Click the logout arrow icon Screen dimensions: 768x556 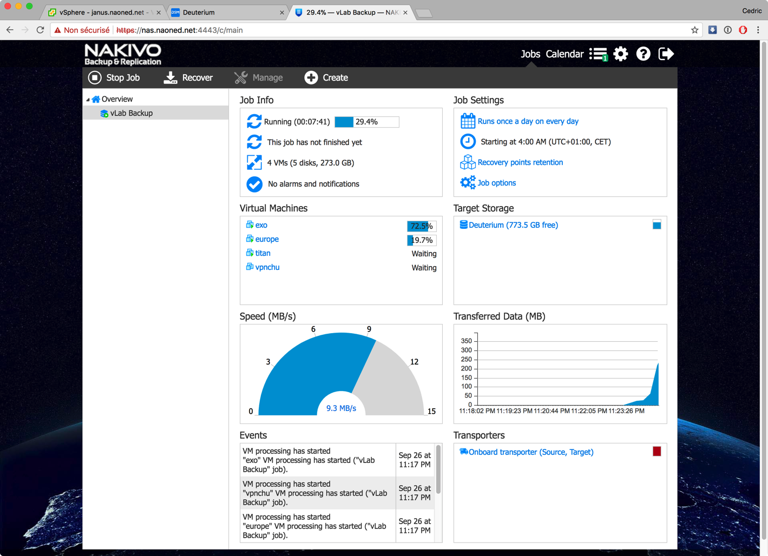tap(666, 54)
